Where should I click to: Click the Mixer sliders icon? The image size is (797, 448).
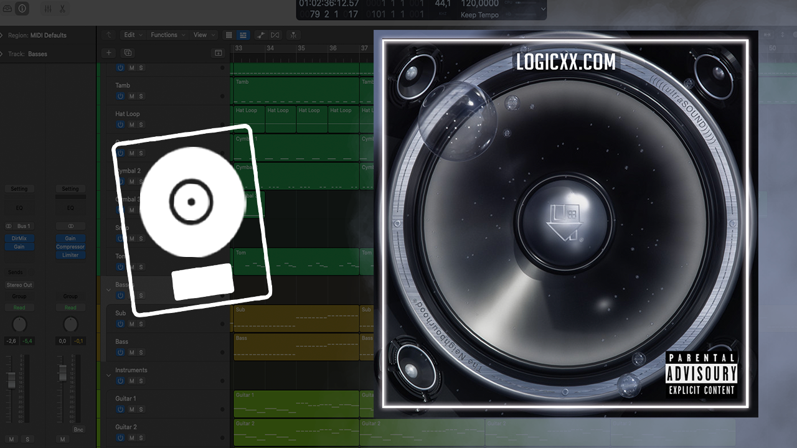(x=49, y=9)
